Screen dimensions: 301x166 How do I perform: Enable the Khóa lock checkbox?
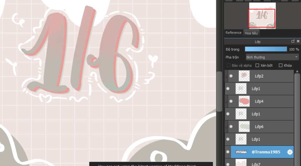click(x=280, y=65)
